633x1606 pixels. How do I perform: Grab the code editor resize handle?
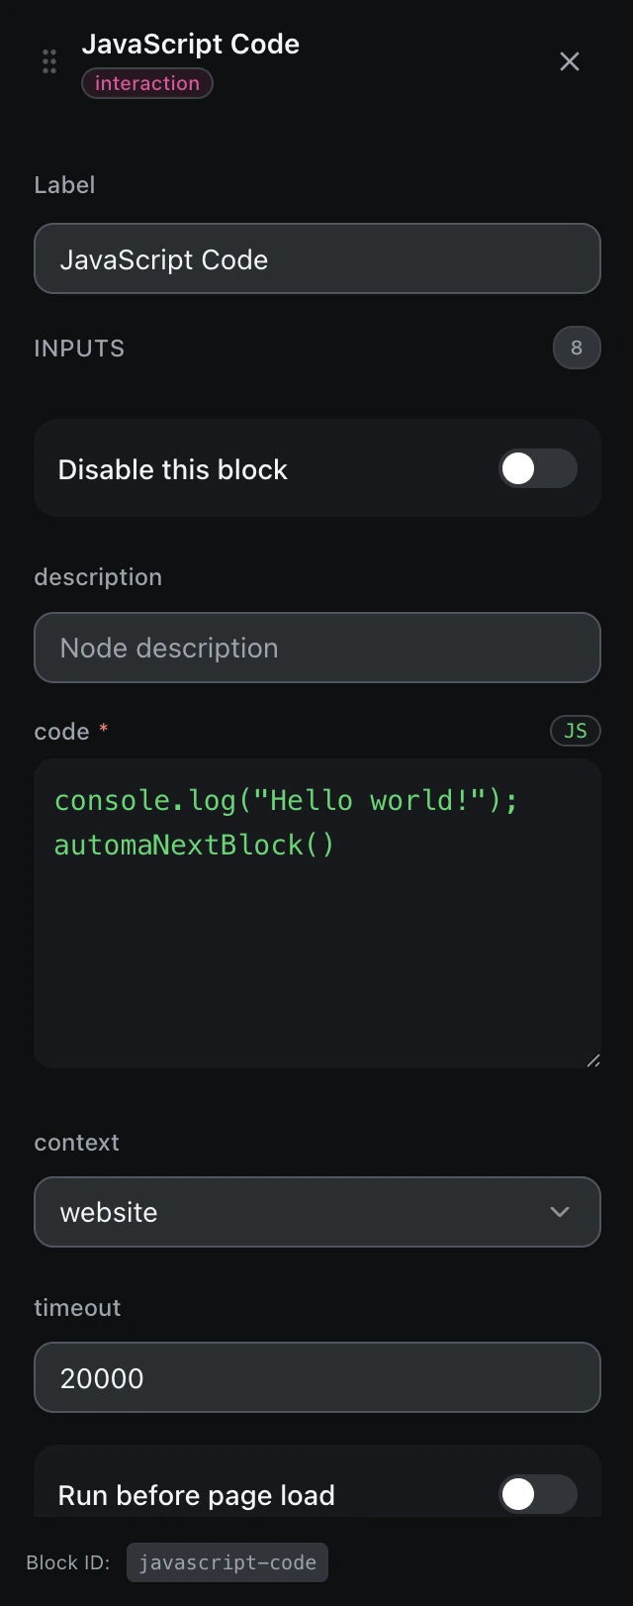pyautogui.click(x=592, y=1059)
